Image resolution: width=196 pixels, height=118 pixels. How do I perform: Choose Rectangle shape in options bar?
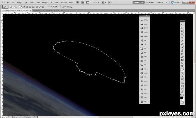click(x=27, y=7)
